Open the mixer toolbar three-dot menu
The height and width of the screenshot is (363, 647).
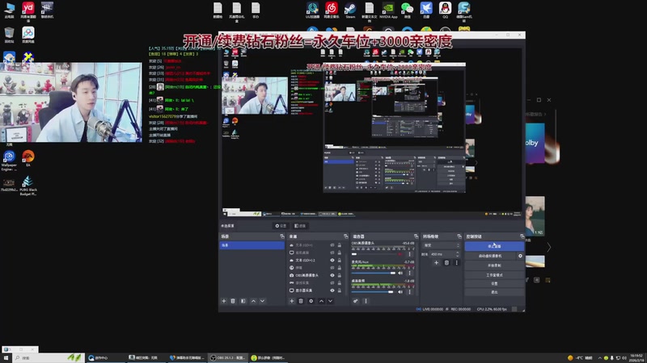click(366, 301)
